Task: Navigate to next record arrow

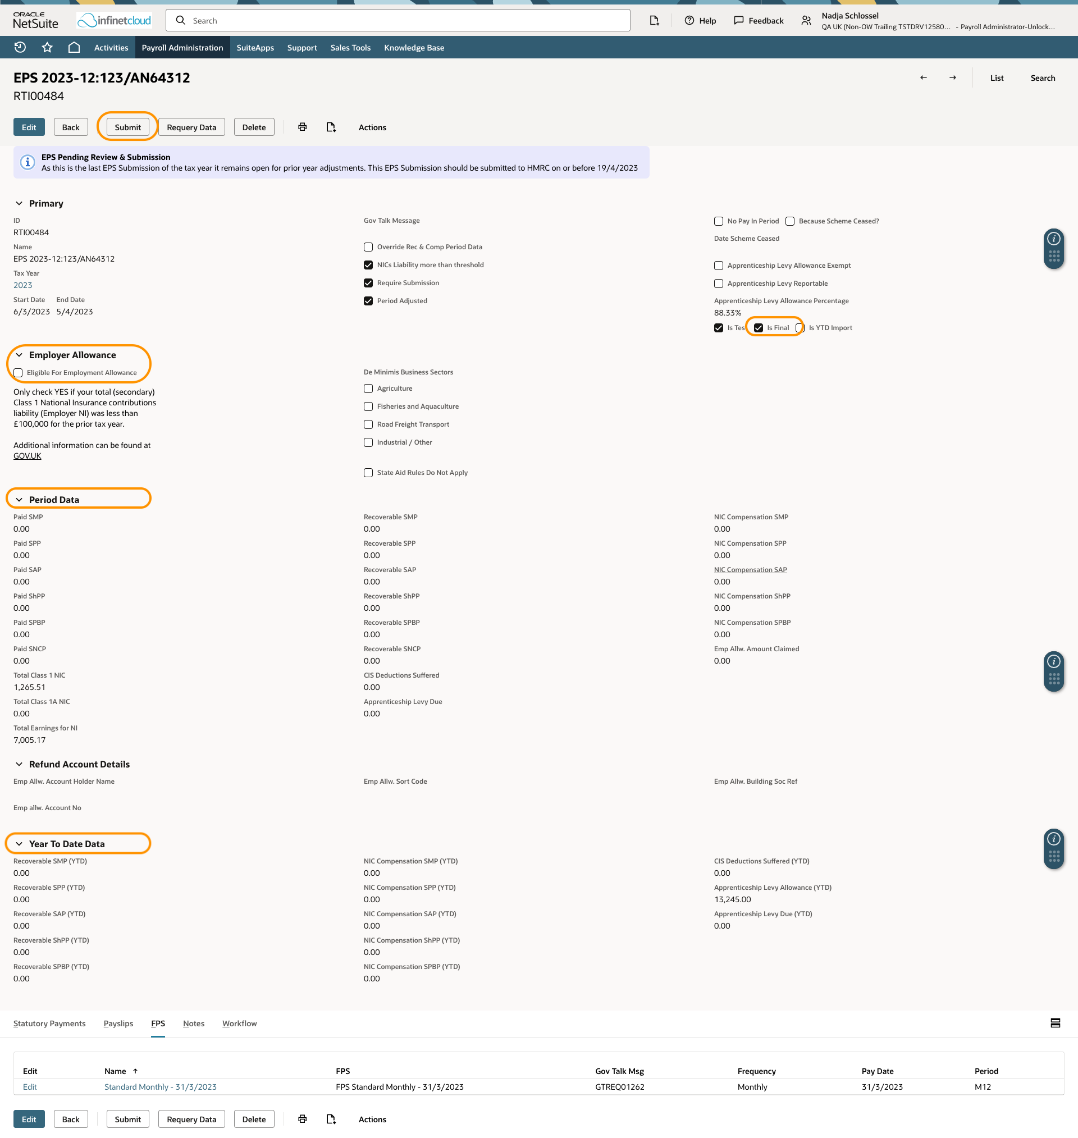Action: point(953,78)
